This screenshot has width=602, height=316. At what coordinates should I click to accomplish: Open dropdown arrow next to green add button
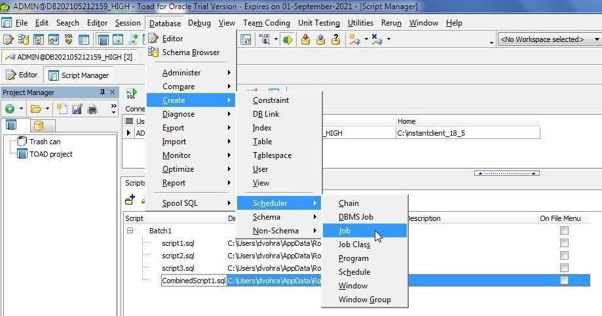(21, 109)
